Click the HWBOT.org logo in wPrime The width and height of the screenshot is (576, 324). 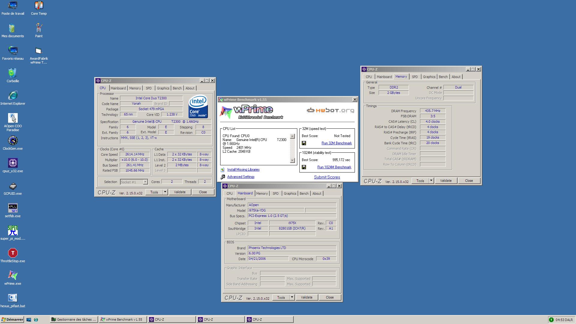click(330, 110)
